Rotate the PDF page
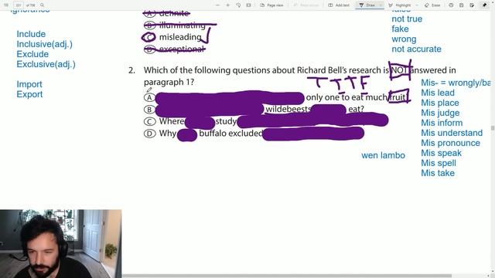 238,5
